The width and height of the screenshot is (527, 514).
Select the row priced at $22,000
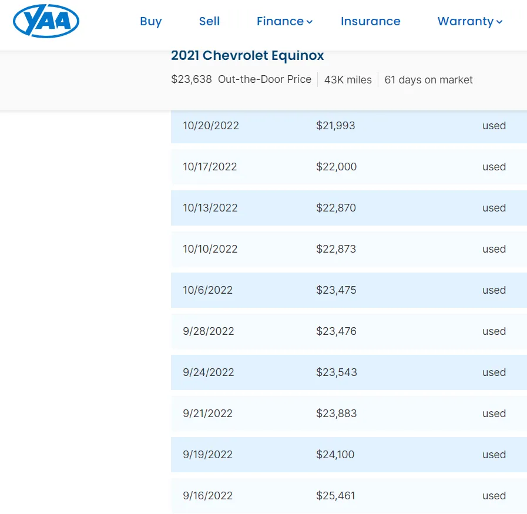(x=348, y=167)
